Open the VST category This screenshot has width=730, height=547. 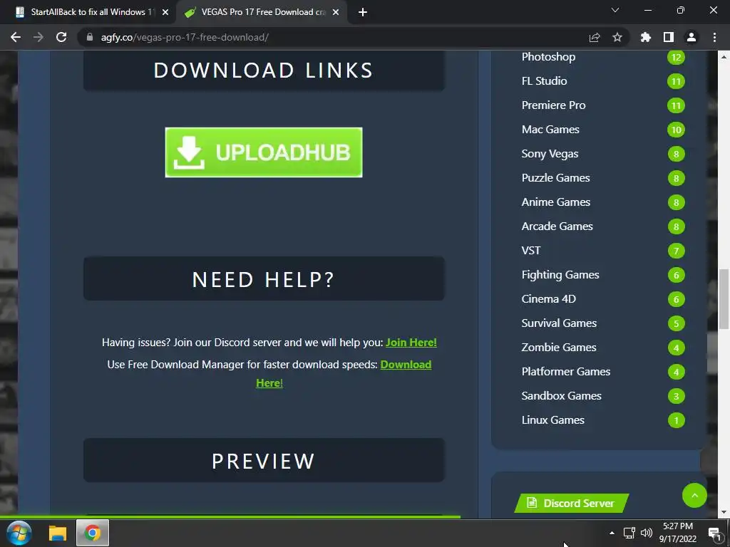pyautogui.click(x=530, y=250)
